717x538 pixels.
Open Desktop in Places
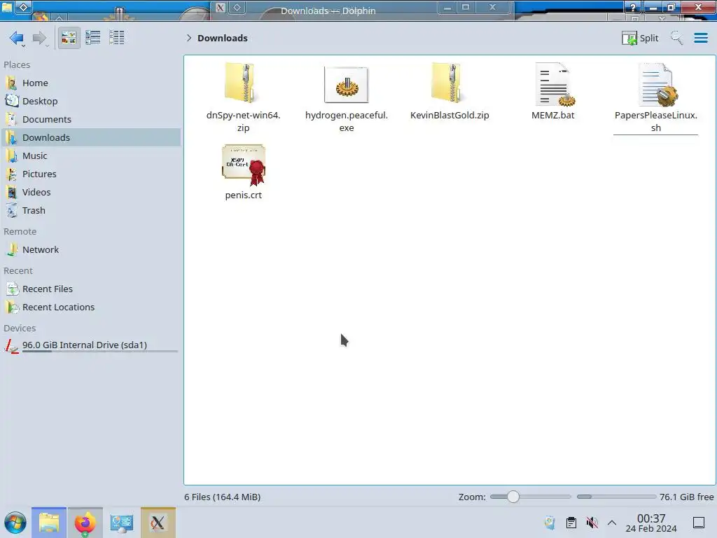coord(90,101)
